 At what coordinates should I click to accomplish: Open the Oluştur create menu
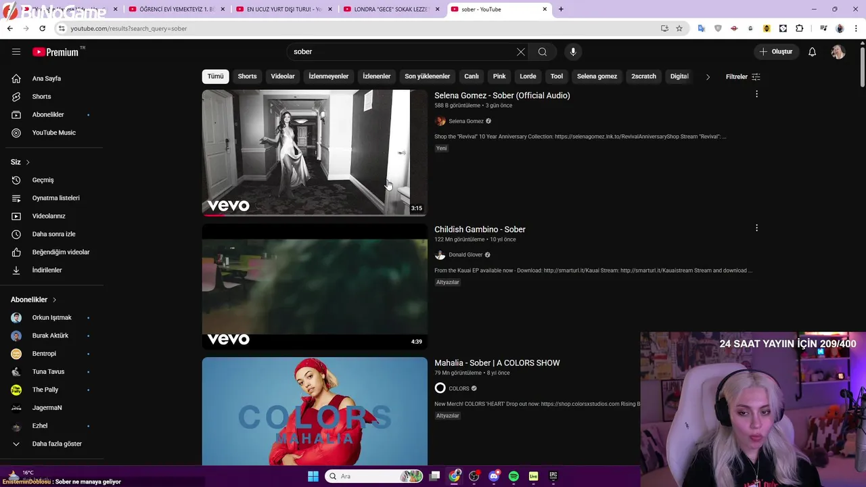pyautogui.click(x=775, y=51)
